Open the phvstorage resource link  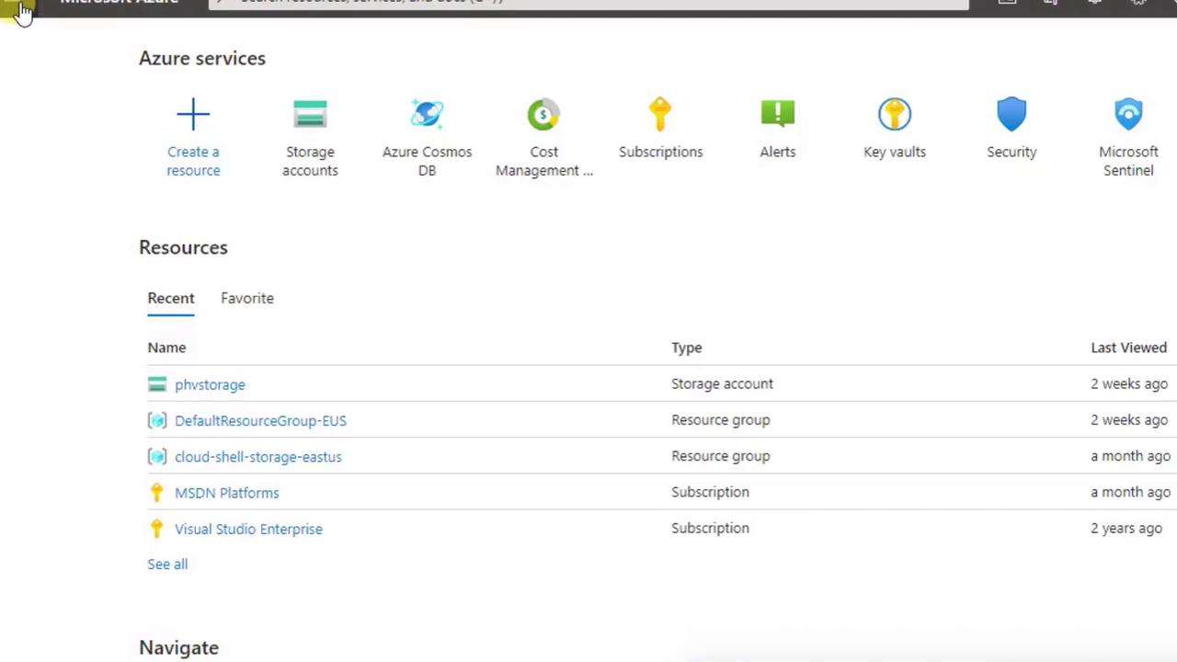click(210, 384)
